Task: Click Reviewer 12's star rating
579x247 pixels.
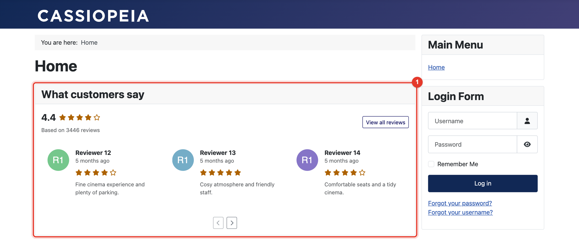Action: [96, 173]
